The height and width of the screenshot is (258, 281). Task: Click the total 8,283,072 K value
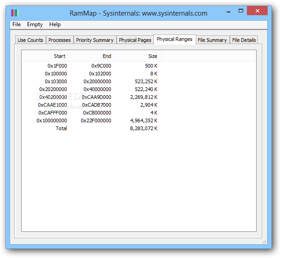pyautogui.click(x=144, y=128)
